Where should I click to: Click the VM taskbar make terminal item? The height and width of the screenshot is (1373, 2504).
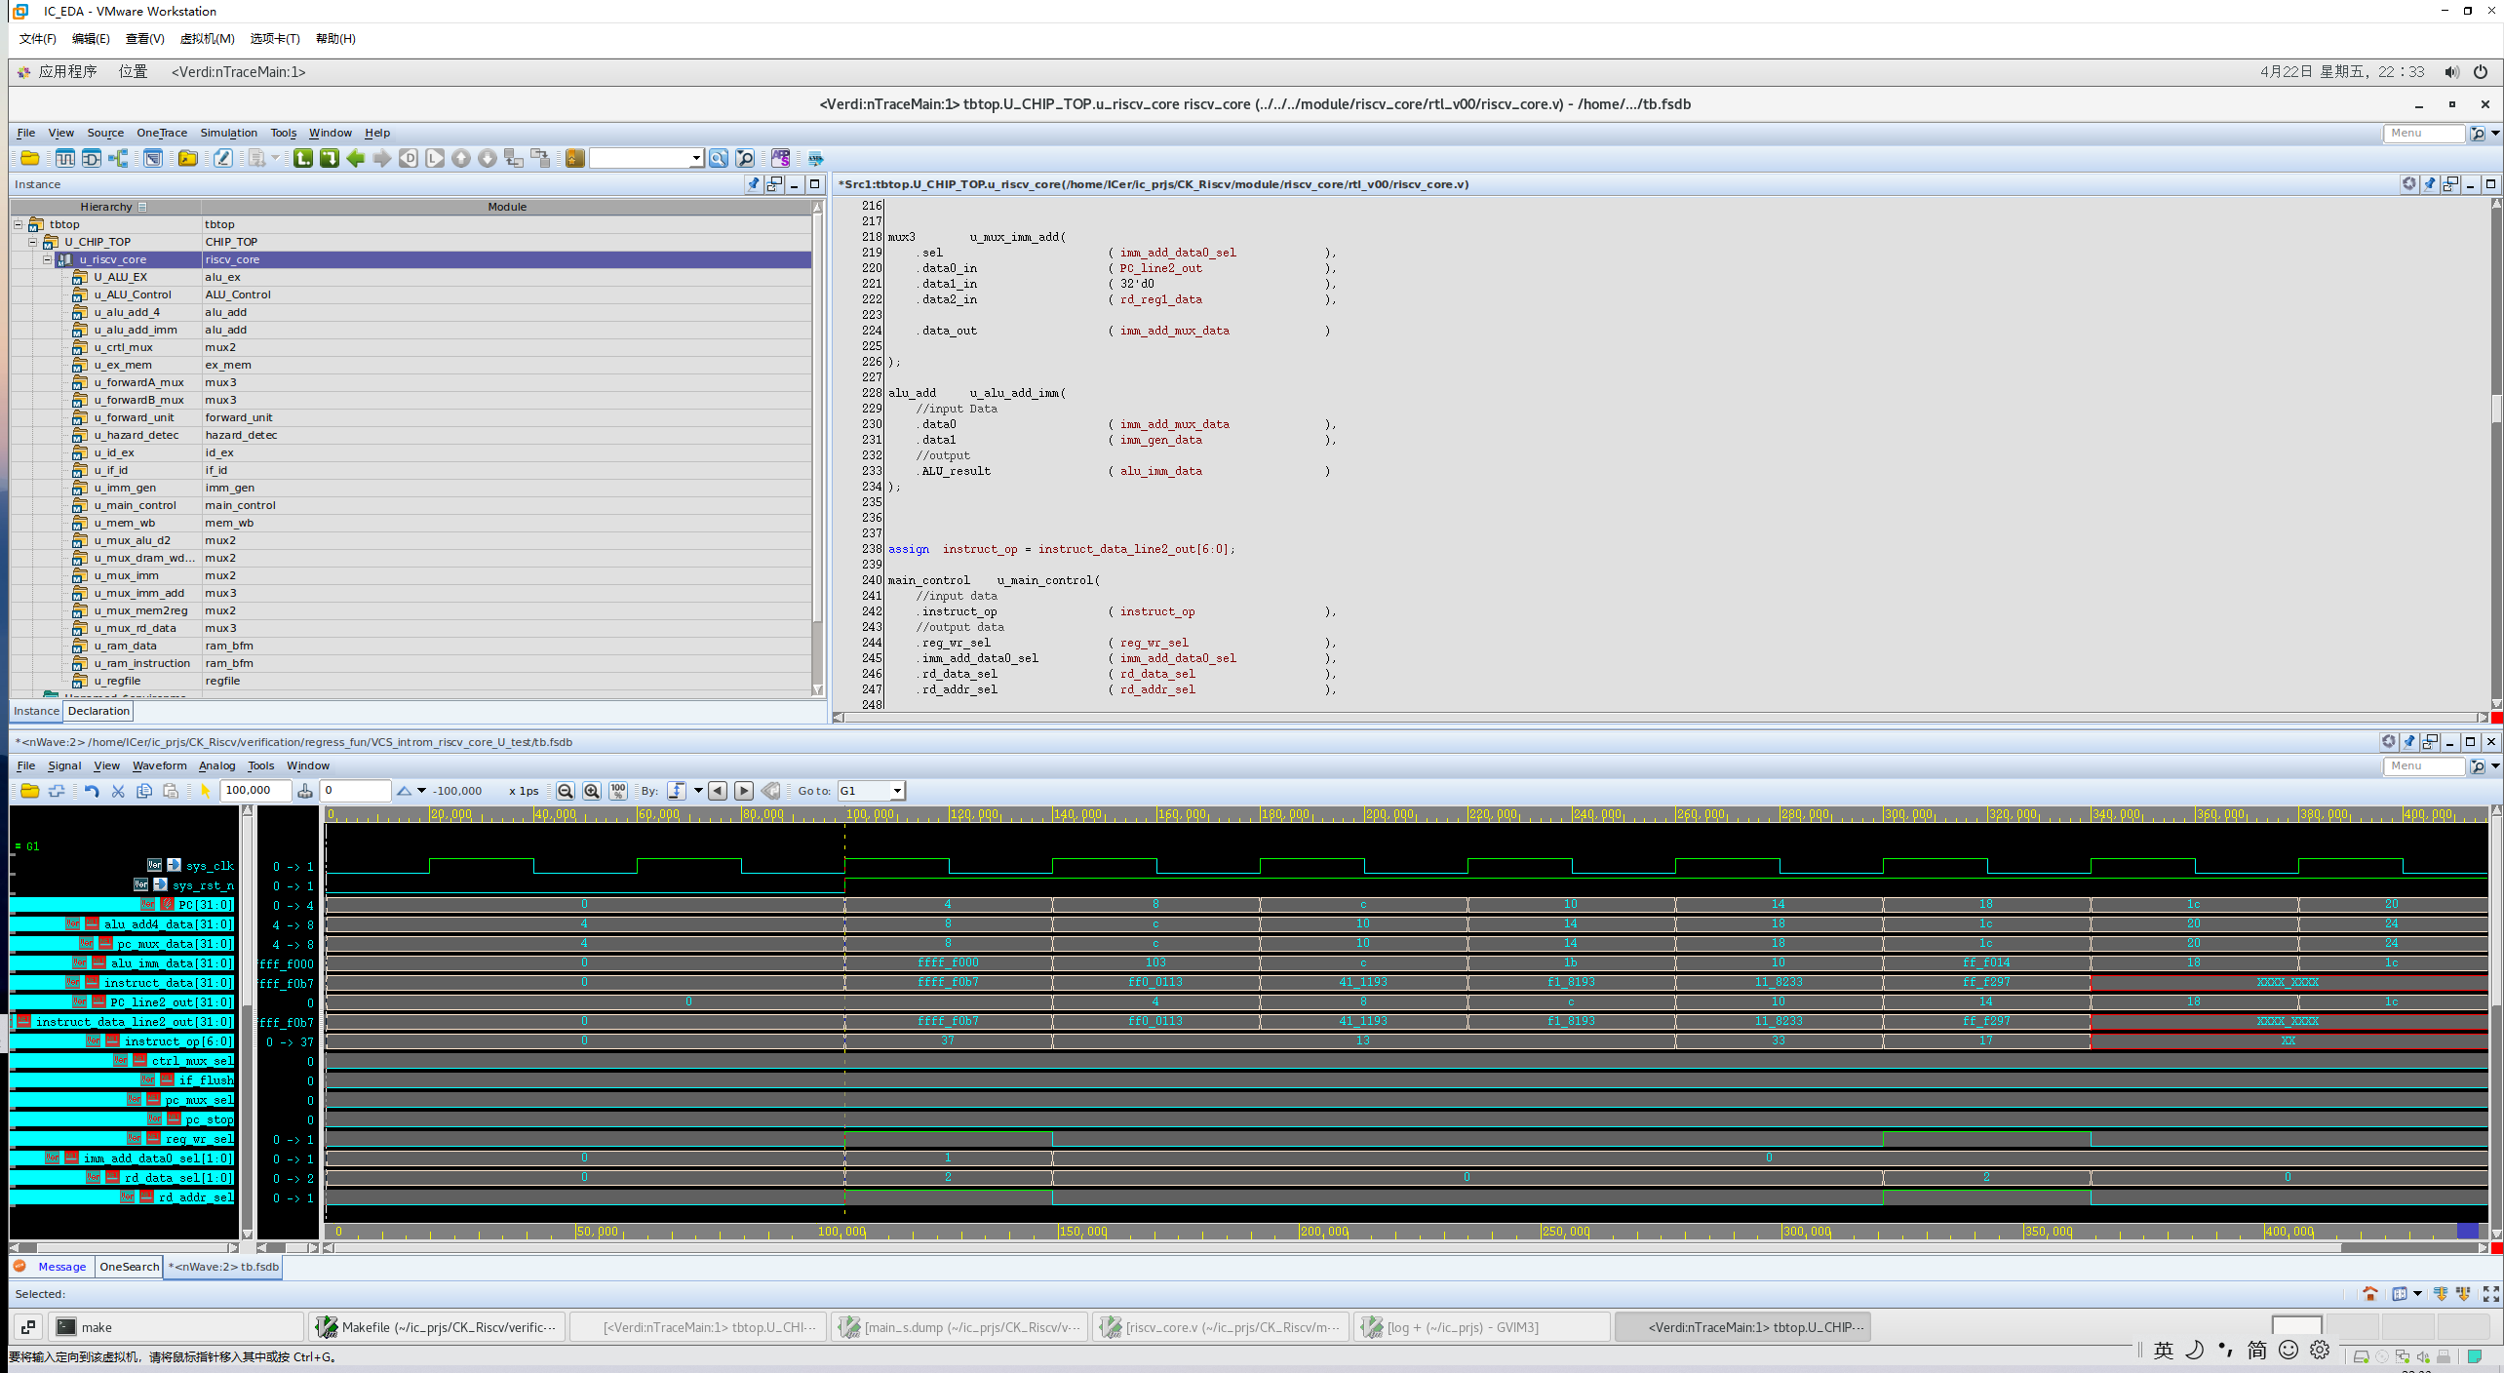96,1327
